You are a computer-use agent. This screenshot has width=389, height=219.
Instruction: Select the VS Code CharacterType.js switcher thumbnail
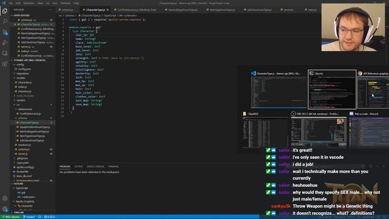[x=278, y=89]
